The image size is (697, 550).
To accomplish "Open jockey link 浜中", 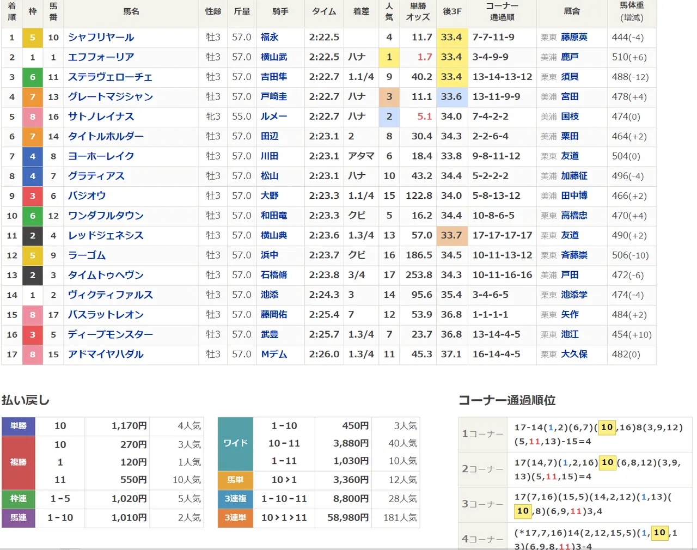I will click(x=270, y=255).
